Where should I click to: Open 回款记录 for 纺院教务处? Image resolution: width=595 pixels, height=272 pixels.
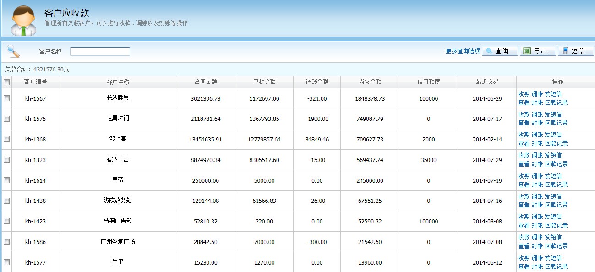click(x=556, y=205)
